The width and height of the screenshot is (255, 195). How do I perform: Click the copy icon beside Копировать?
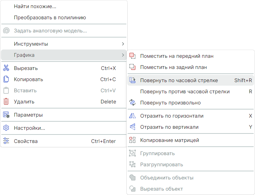click(x=6, y=79)
